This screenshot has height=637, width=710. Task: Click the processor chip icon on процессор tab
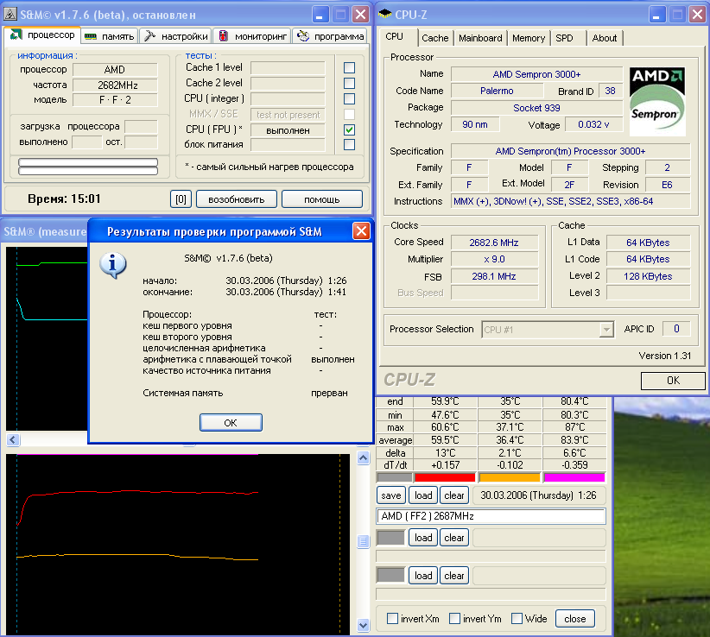[16, 35]
